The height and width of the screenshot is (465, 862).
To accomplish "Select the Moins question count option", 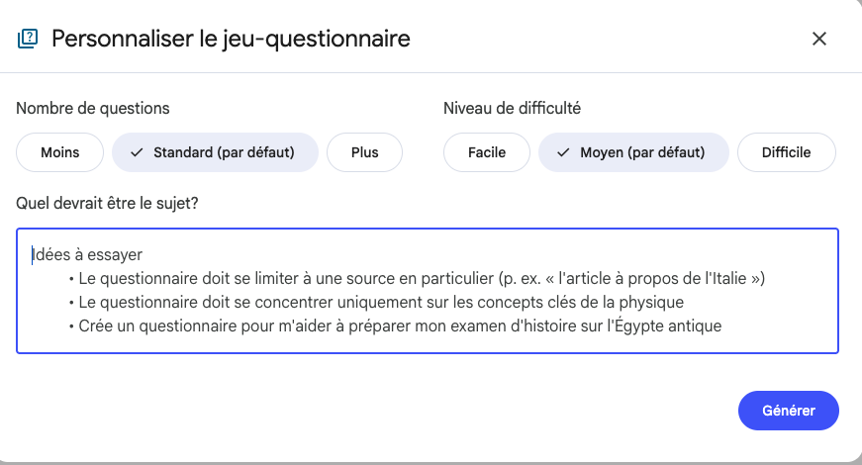I will pyautogui.click(x=59, y=152).
